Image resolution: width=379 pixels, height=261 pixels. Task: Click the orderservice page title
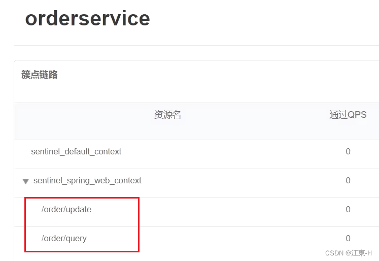coord(87,18)
